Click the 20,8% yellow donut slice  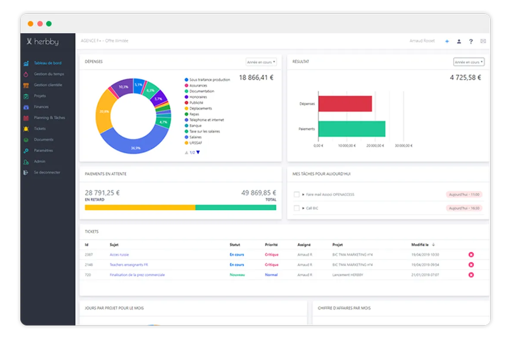tap(103, 112)
